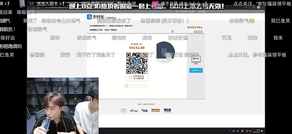Click the MasterCard SecureCode badge
The image size is (292, 134).
(156, 110)
